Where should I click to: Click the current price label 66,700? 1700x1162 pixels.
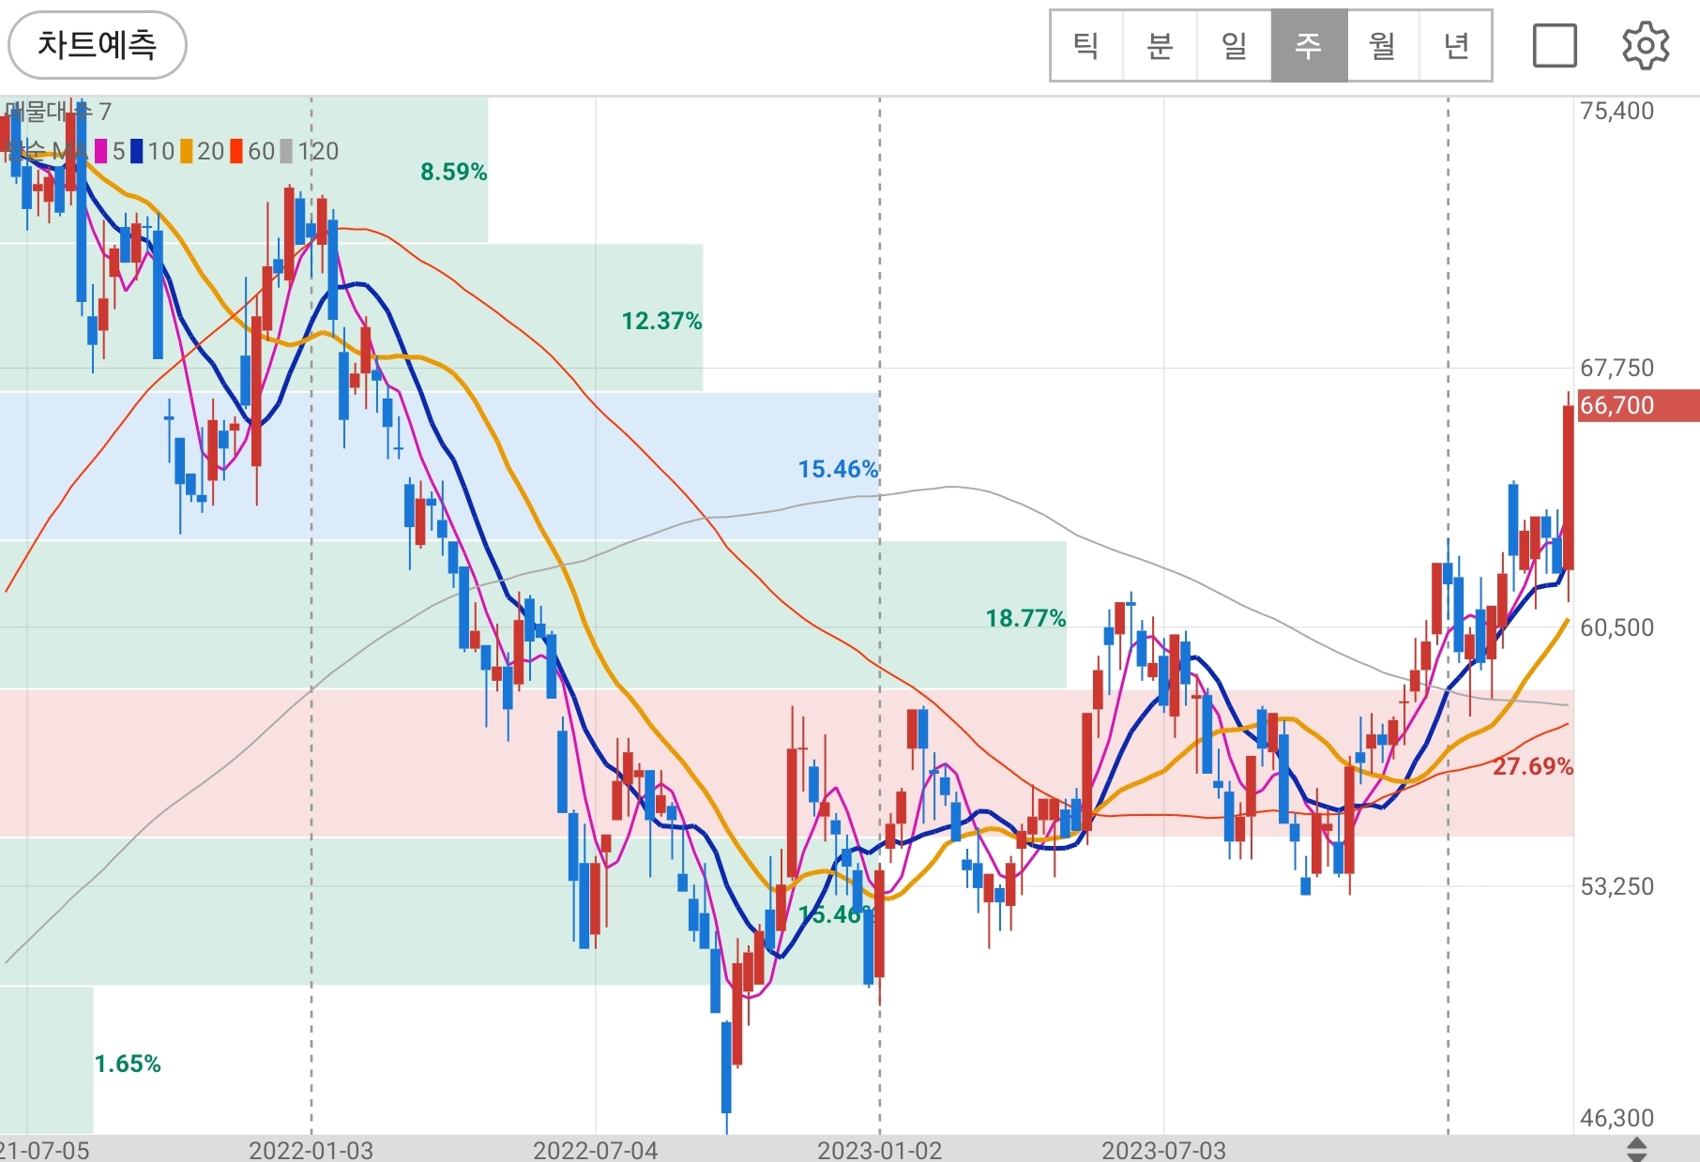tap(1638, 405)
